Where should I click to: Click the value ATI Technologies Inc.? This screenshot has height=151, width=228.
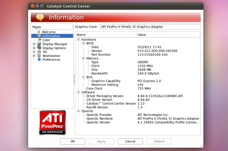point(153,115)
